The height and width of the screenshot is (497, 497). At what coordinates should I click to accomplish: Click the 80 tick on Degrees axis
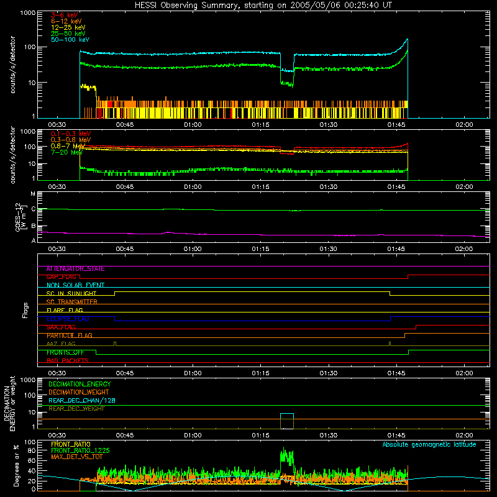[x=32, y=450]
